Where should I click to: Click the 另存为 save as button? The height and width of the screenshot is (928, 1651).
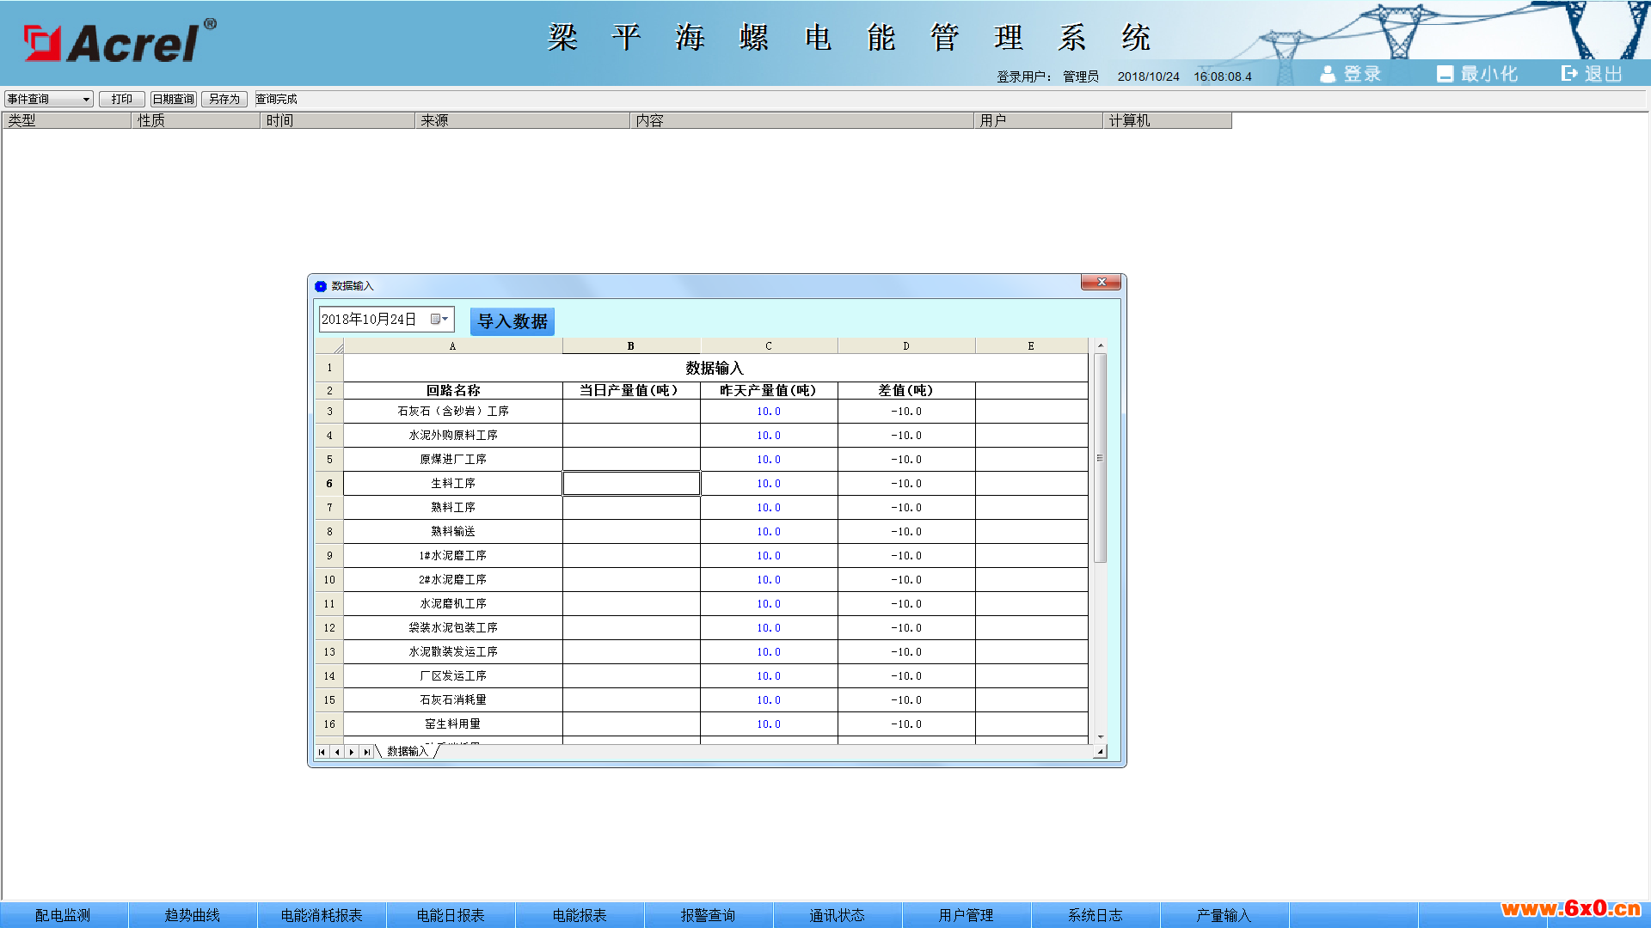[x=224, y=100]
